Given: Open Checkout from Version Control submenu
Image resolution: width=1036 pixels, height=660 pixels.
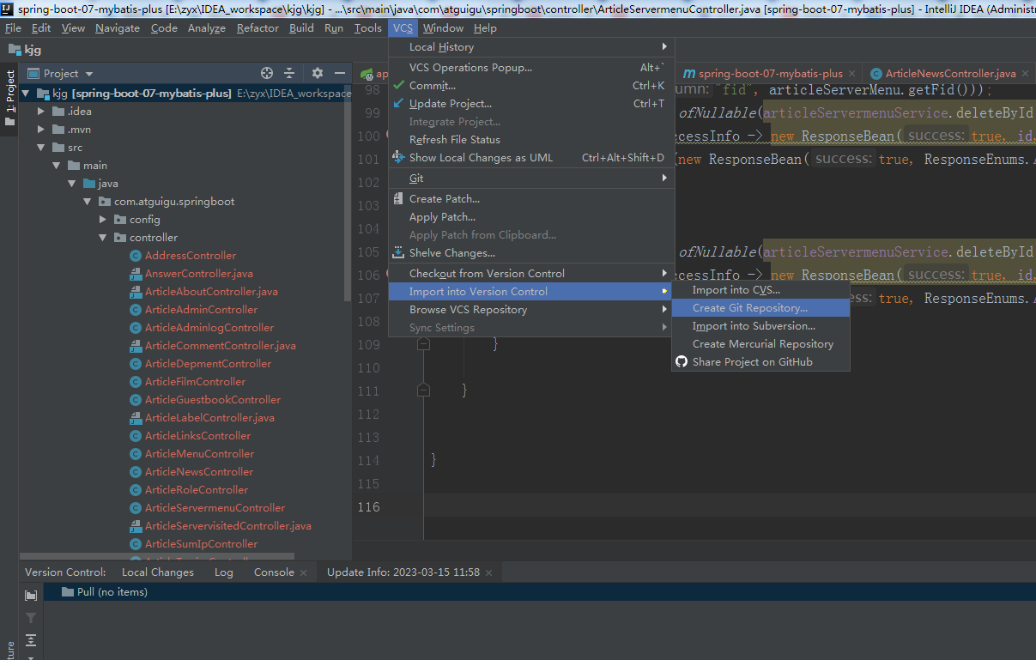Looking at the screenshot, I should (531, 274).
